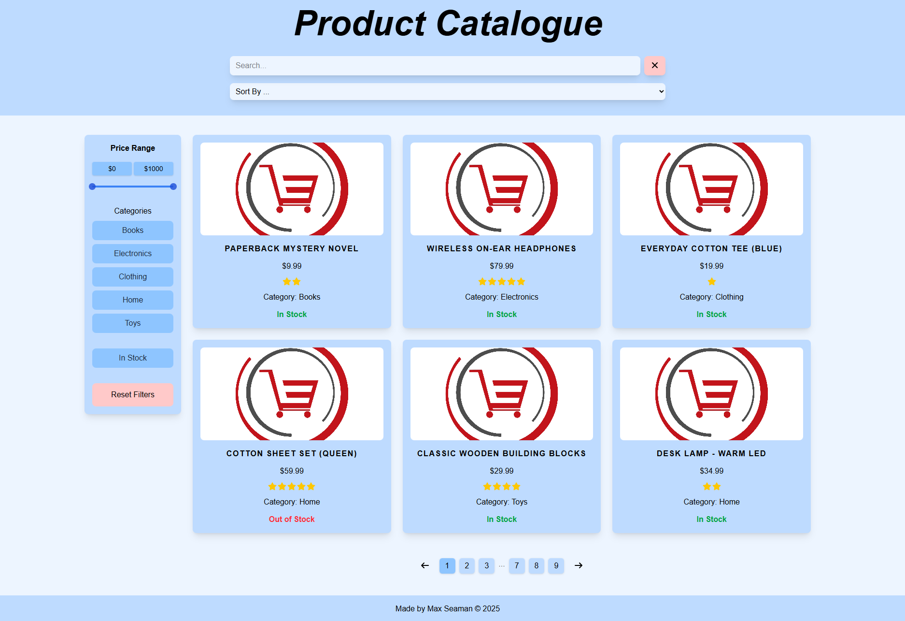This screenshot has width=905, height=621.
Task: Click the Classic Wooden Building Blocks image
Action: pyautogui.click(x=501, y=394)
